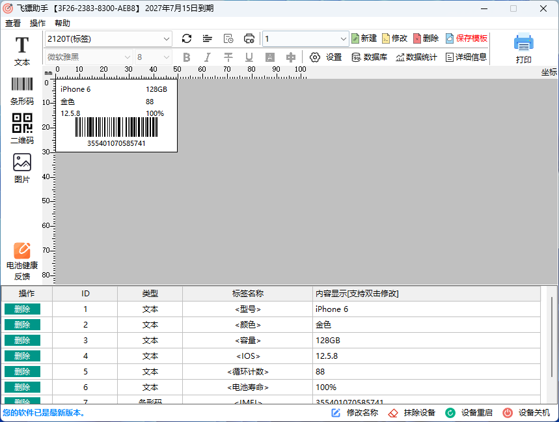Select content cell '100%' in table
559x422 pixels.
pyautogui.click(x=426, y=387)
